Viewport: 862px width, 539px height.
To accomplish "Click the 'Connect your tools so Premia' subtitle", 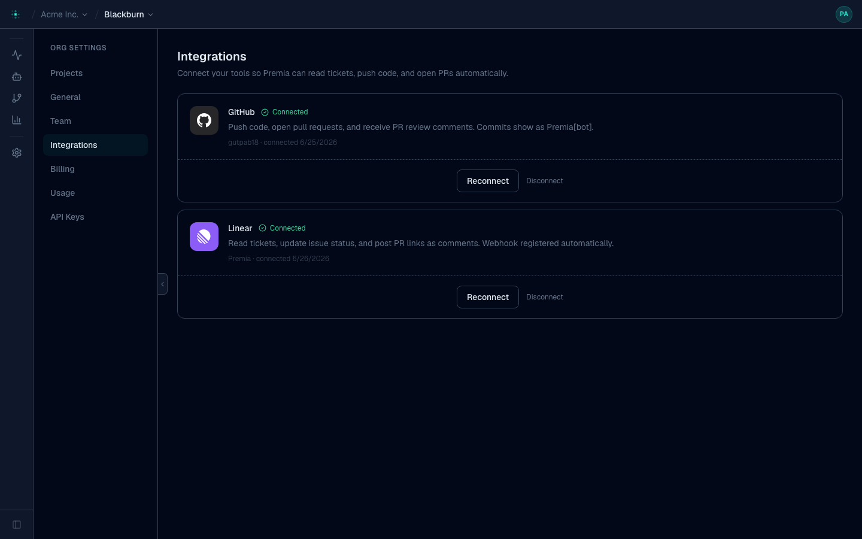I will (342, 73).
